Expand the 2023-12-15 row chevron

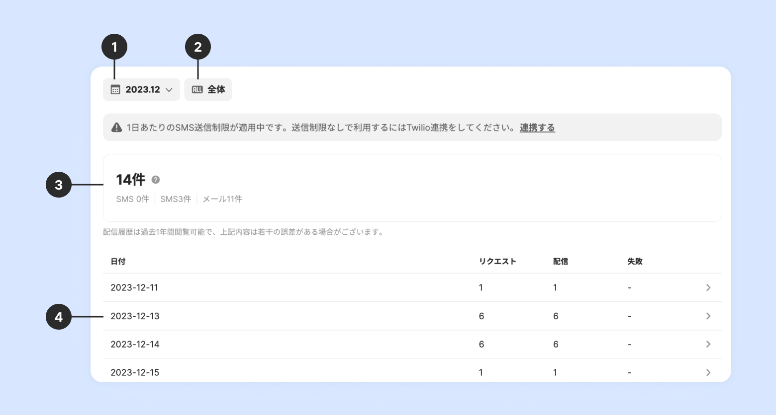(708, 373)
